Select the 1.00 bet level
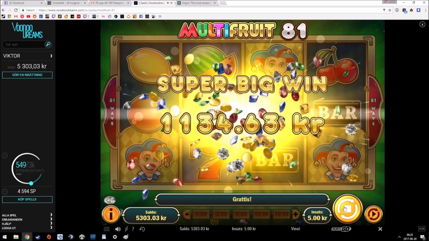The height and width of the screenshot is (241, 429). [201, 214]
